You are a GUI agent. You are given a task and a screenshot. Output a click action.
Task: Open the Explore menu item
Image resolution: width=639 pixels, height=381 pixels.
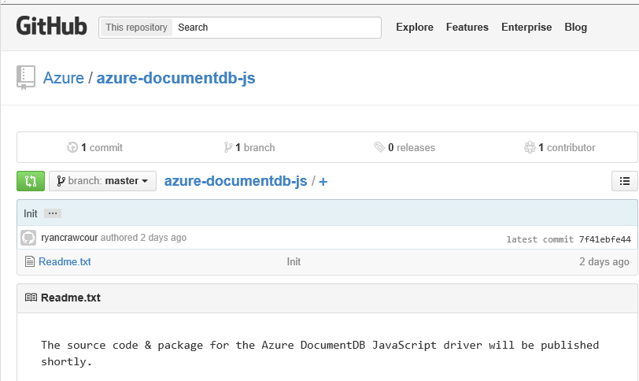[x=415, y=27]
